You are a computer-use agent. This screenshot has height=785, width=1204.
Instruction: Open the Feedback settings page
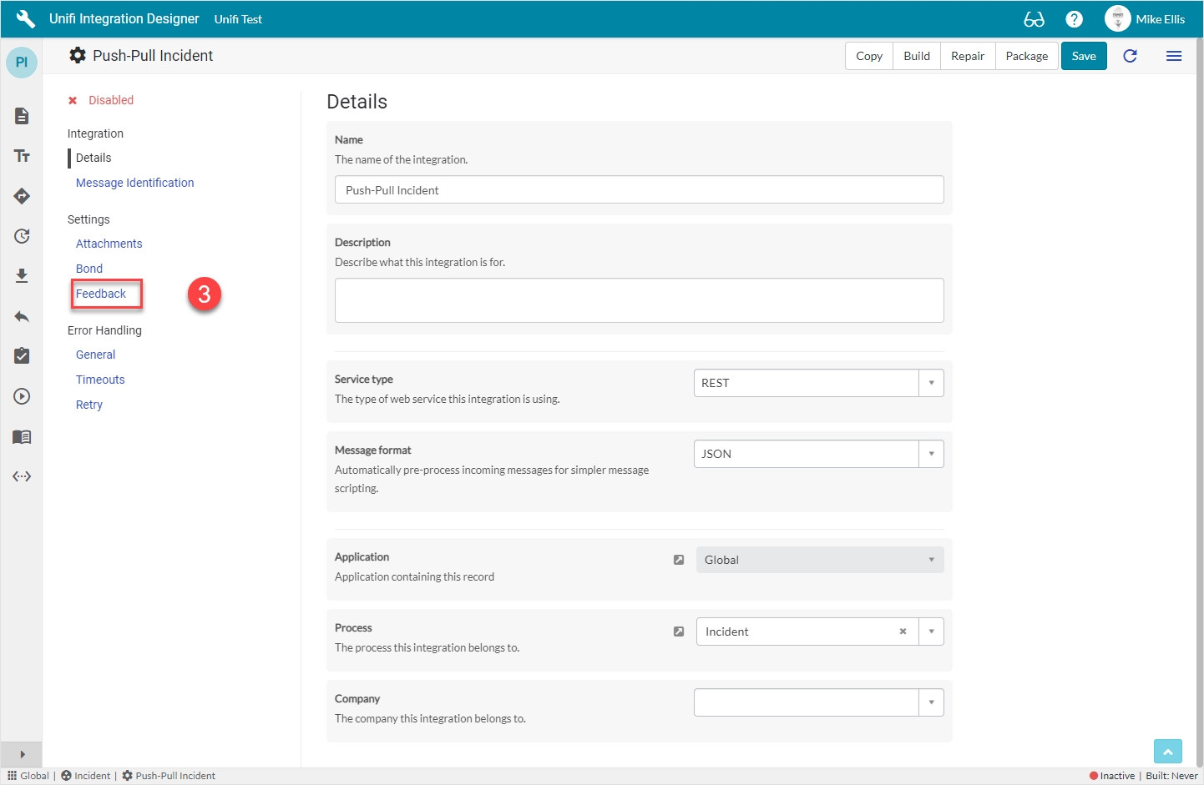click(x=101, y=294)
